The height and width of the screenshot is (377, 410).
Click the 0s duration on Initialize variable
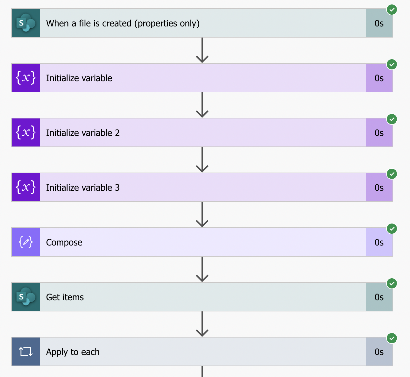click(x=379, y=78)
